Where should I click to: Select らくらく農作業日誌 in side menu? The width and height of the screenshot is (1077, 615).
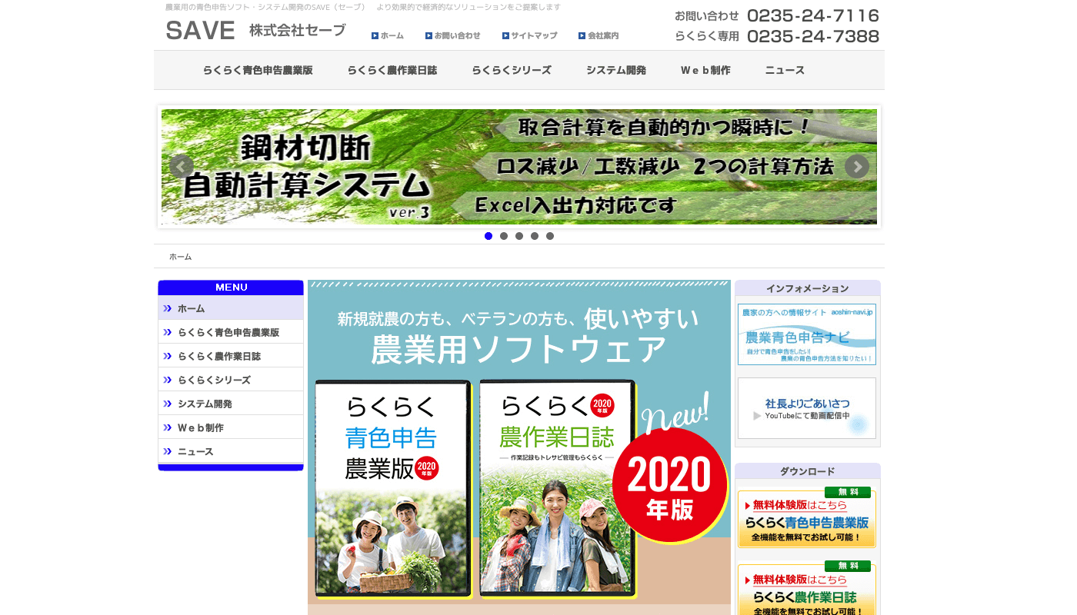pos(219,356)
